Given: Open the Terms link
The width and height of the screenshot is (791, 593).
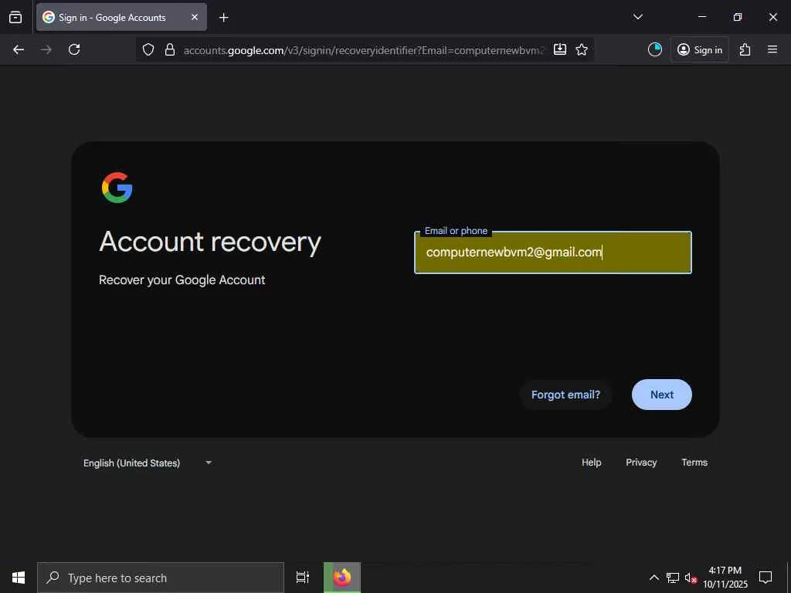Looking at the screenshot, I should click(694, 463).
